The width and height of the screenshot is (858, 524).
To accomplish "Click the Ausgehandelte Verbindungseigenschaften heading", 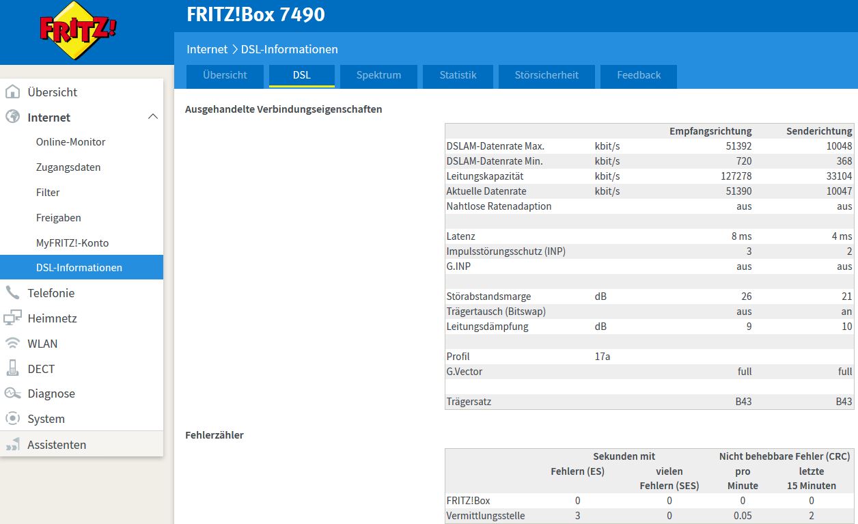I will pyautogui.click(x=283, y=109).
